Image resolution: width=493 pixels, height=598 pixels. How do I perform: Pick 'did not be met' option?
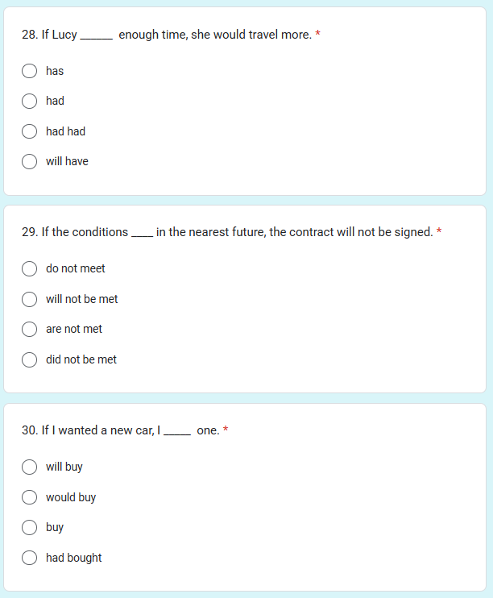pos(29,359)
